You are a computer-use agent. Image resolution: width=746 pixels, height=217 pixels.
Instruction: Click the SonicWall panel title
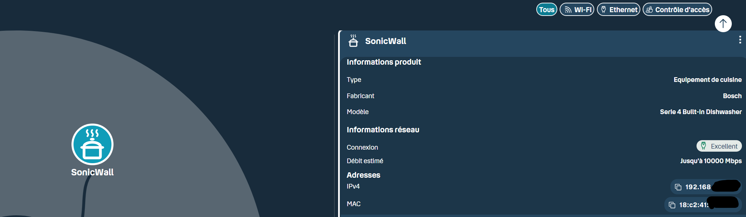click(x=386, y=41)
